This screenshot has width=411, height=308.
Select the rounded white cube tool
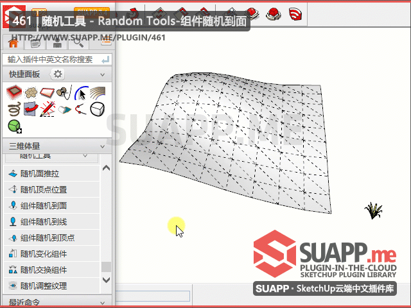(x=97, y=109)
